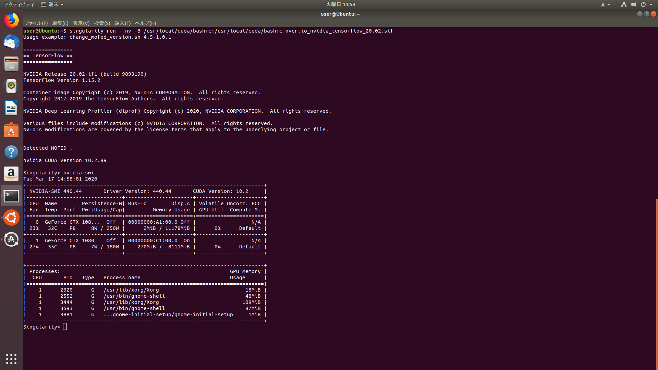Click the gnome-initial-setup process row
This screenshot has height=370, width=658.
[145, 314]
